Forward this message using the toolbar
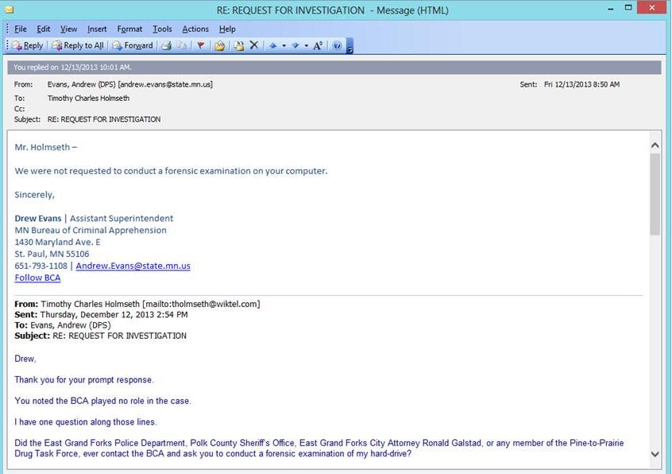672x474 pixels. 133,45
